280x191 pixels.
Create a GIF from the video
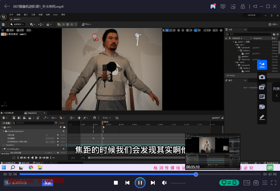(262, 97)
